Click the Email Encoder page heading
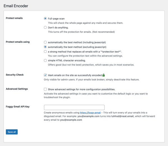Viewport: 168px width, 146px height. tap(16, 6)
